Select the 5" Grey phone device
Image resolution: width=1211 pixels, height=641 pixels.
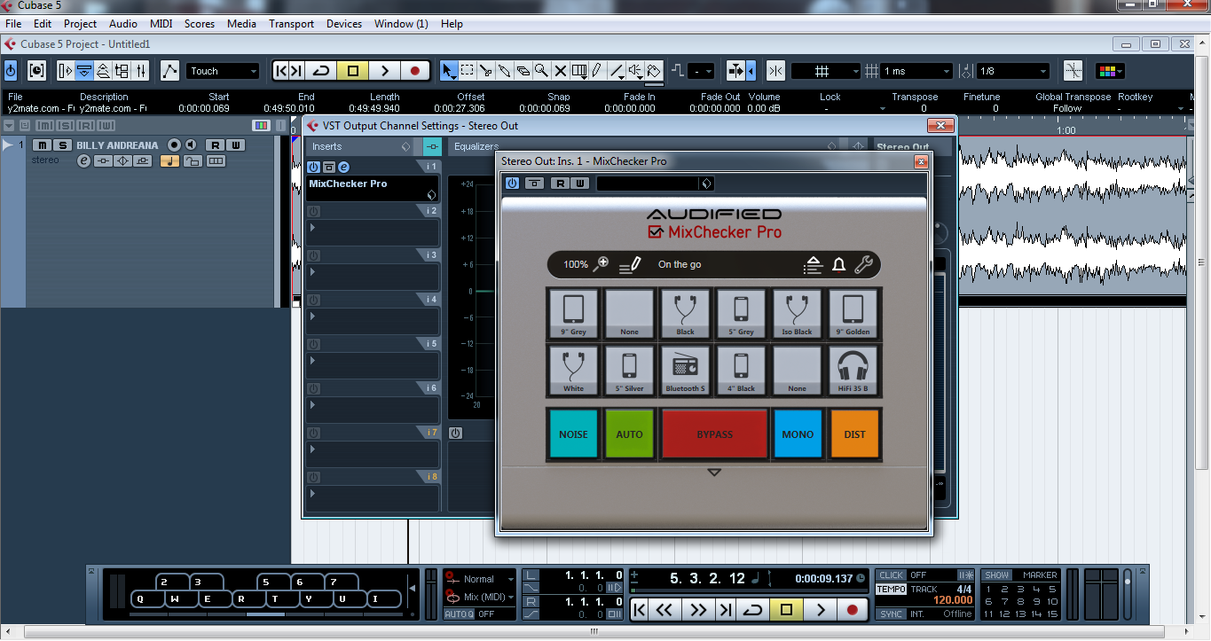(741, 314)
